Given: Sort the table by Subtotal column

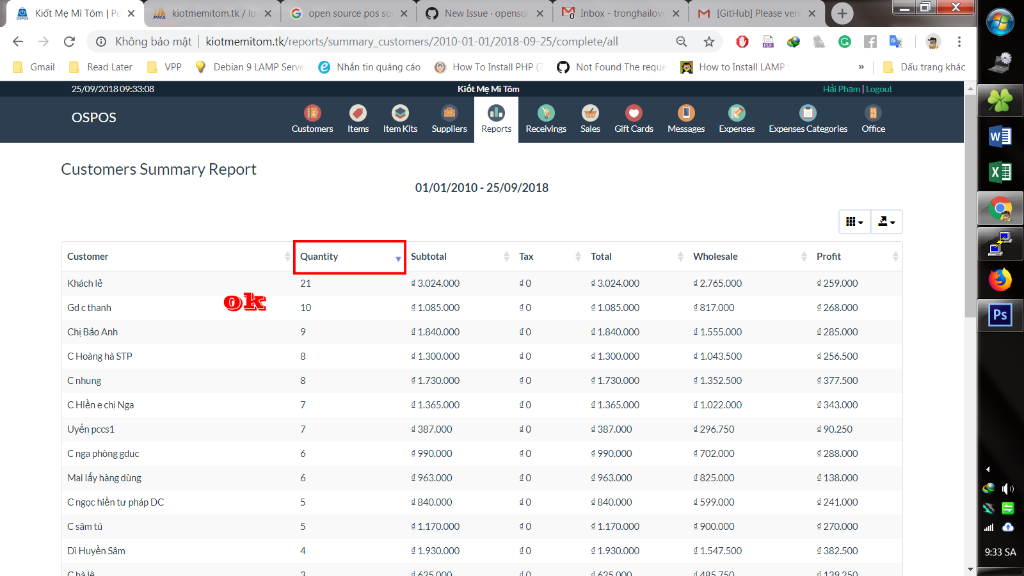Looking at the screenshot, I should 459,257.
